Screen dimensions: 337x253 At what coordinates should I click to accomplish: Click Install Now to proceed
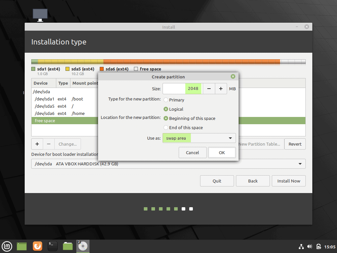click(289, 181)
